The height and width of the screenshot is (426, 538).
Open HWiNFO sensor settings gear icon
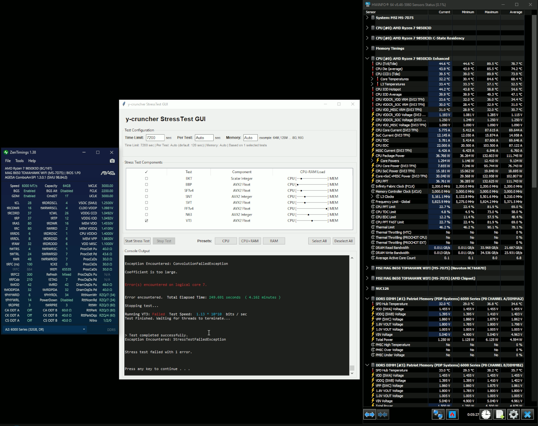click(514, 414)
